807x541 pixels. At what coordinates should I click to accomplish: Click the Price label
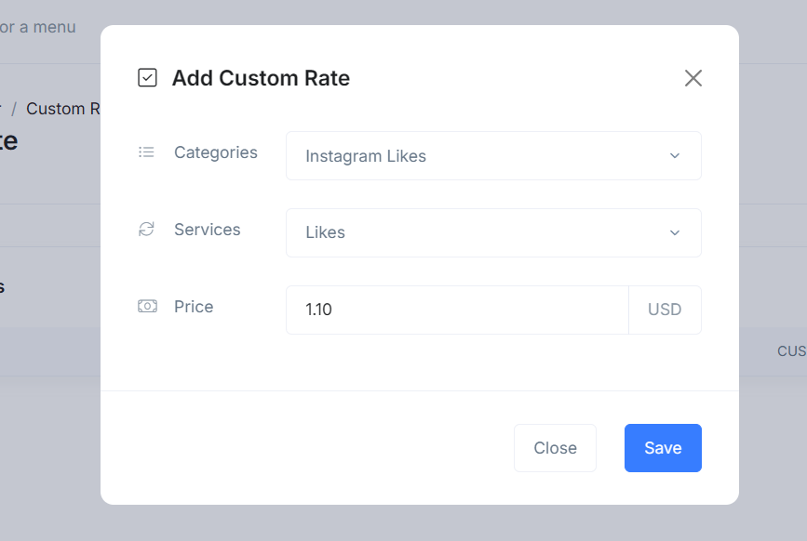[194, 307]
